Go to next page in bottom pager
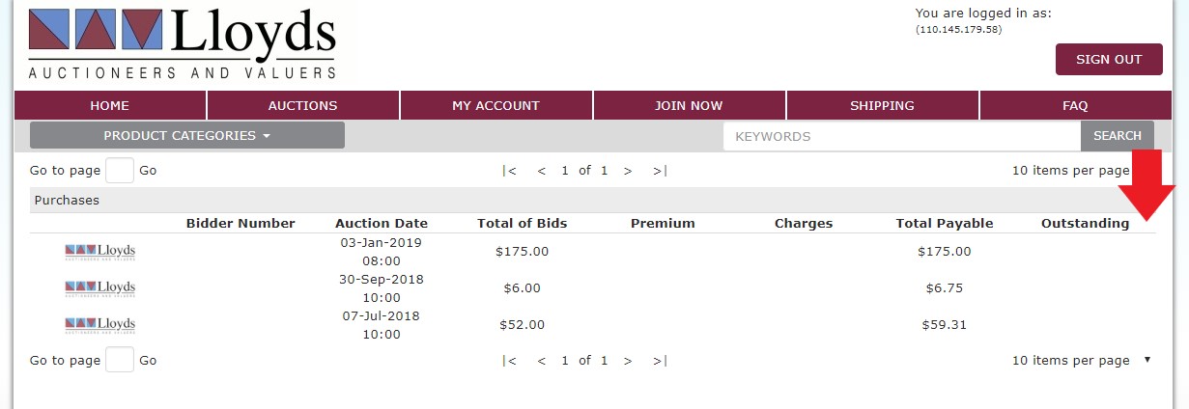This screenshot has width=1189, height=409. point(628,361)
